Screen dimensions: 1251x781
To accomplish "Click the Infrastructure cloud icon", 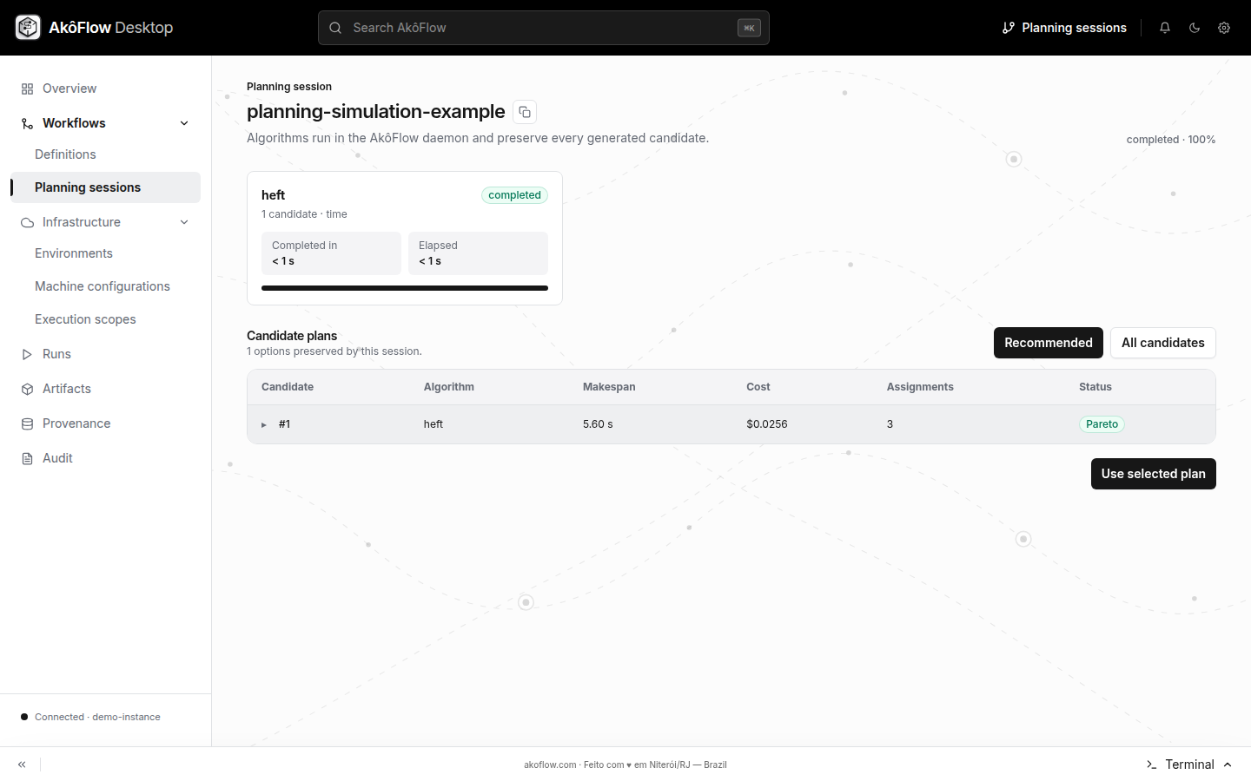I will click(28, 222).
